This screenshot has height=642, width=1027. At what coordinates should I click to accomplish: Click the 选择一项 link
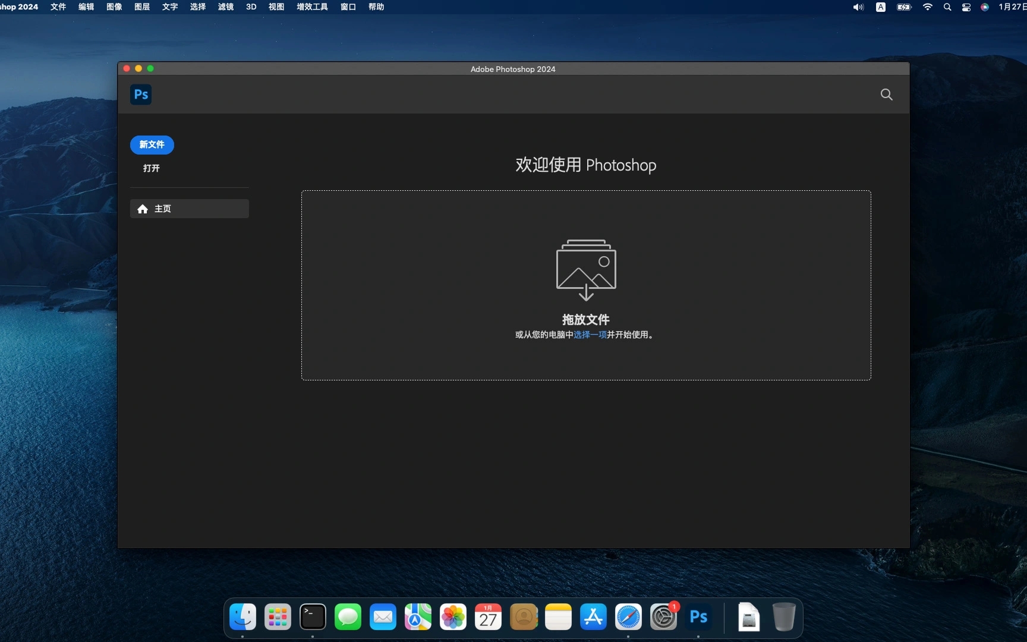click(590, 335)
